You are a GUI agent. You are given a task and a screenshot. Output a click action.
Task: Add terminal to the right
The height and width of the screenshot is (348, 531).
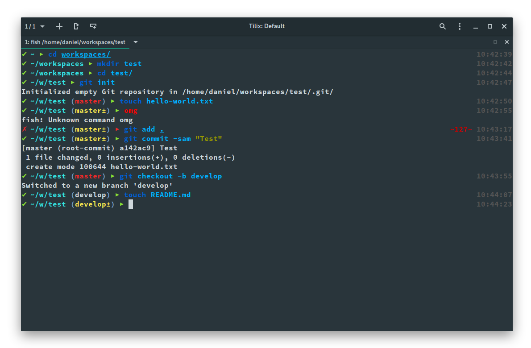coord(77,26)
